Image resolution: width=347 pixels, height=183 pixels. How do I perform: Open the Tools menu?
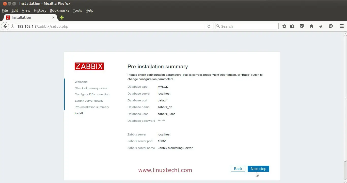(x=77, y=10)
